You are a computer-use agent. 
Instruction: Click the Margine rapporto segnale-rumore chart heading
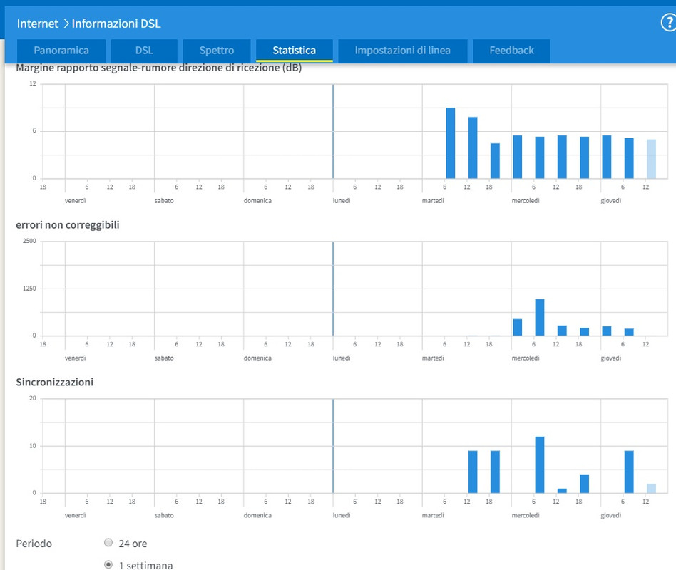(158, 68)
